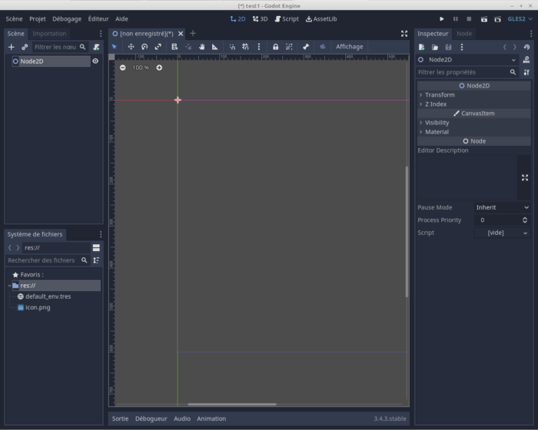538x430 pixels.
Task: Group selected node's children
Action: point(289,47)
